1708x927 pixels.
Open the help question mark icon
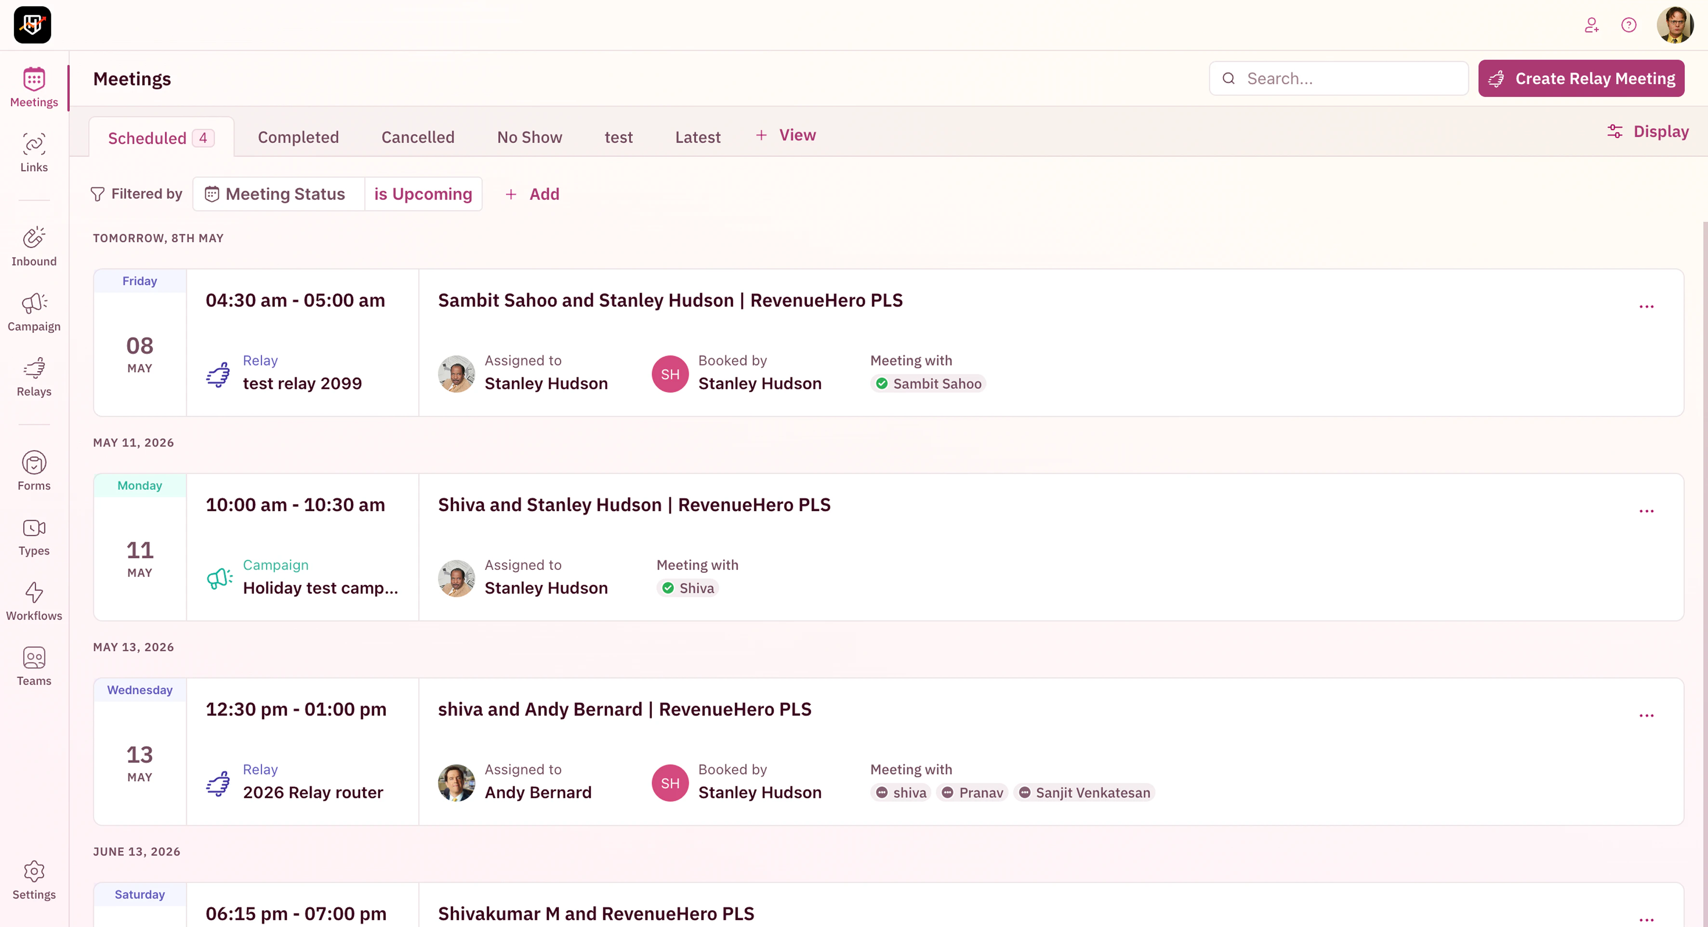(1629, 25)
